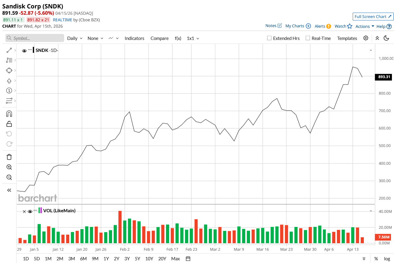The image size is (394, 263).
Task: Enable the Real-Time checkbox
Action: click(x=308, y=38)
